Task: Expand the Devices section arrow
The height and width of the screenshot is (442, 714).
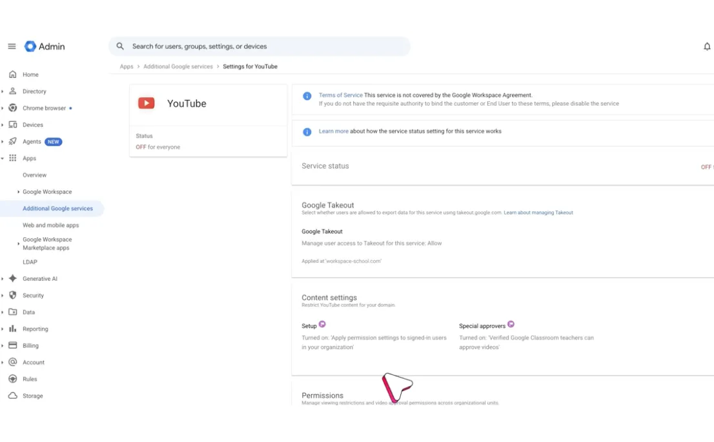Action: [x=3, y=125]
